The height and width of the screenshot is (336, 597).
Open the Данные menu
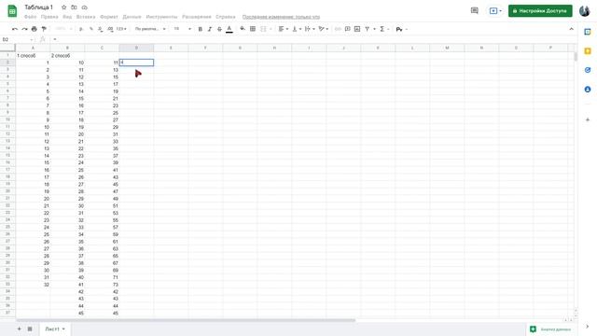[132, 17]
